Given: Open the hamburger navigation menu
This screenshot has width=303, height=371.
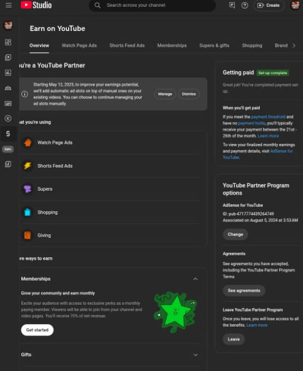Looking at the screenshot, I should coord(9,5).
